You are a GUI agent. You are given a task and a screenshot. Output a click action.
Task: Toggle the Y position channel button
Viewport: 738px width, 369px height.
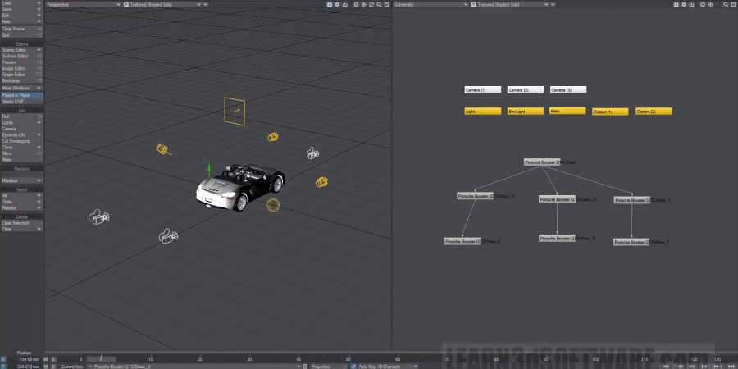click(x=3, y=366)
